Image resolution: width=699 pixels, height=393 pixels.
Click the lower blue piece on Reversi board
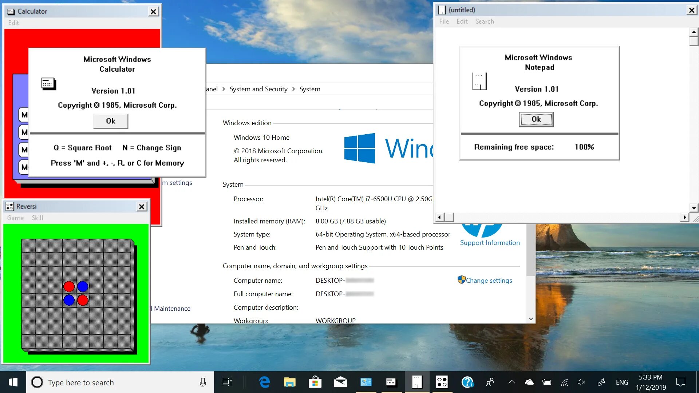(69, 300)
